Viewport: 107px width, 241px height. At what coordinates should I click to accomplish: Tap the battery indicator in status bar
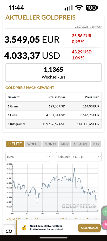click(x=92, y=8)
